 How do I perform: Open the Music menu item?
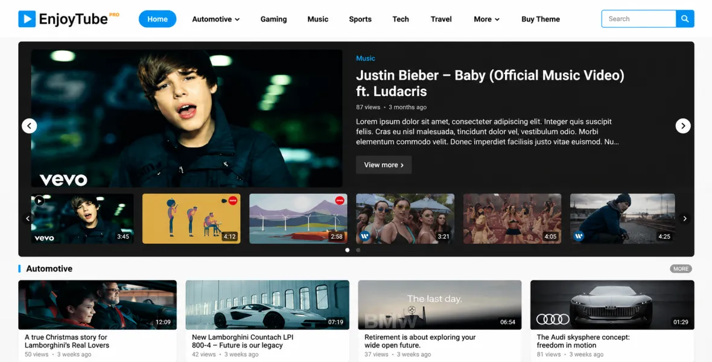(x=318, y=19)
